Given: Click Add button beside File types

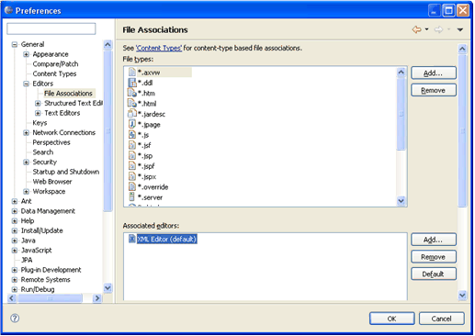Looking at the screenshot, I should (434, 73).
